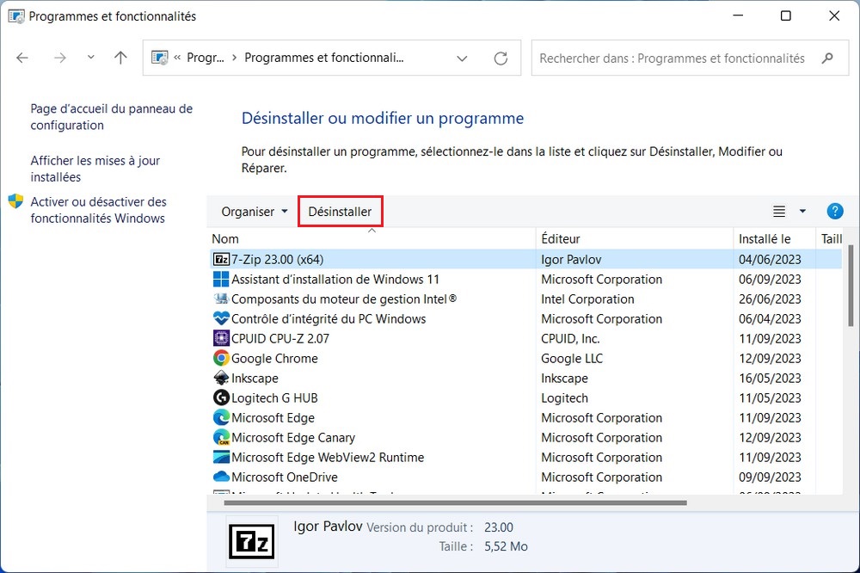Sort by the Installé le column header
This screenshot has width=860, height=573.
tap(775, 239)
